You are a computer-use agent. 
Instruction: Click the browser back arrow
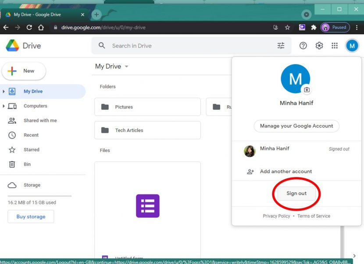click(6, 27)
